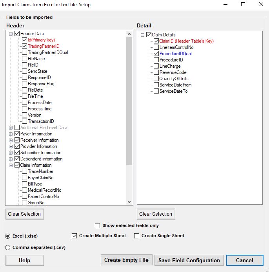Expand the Provider Information node

(x=11, y=147)
